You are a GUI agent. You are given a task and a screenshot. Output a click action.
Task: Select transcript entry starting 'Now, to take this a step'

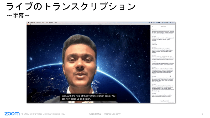tap(163, 88)
